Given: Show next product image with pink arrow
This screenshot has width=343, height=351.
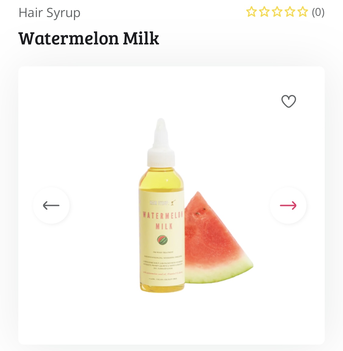Looking at the screenshot, I should 288,205.
